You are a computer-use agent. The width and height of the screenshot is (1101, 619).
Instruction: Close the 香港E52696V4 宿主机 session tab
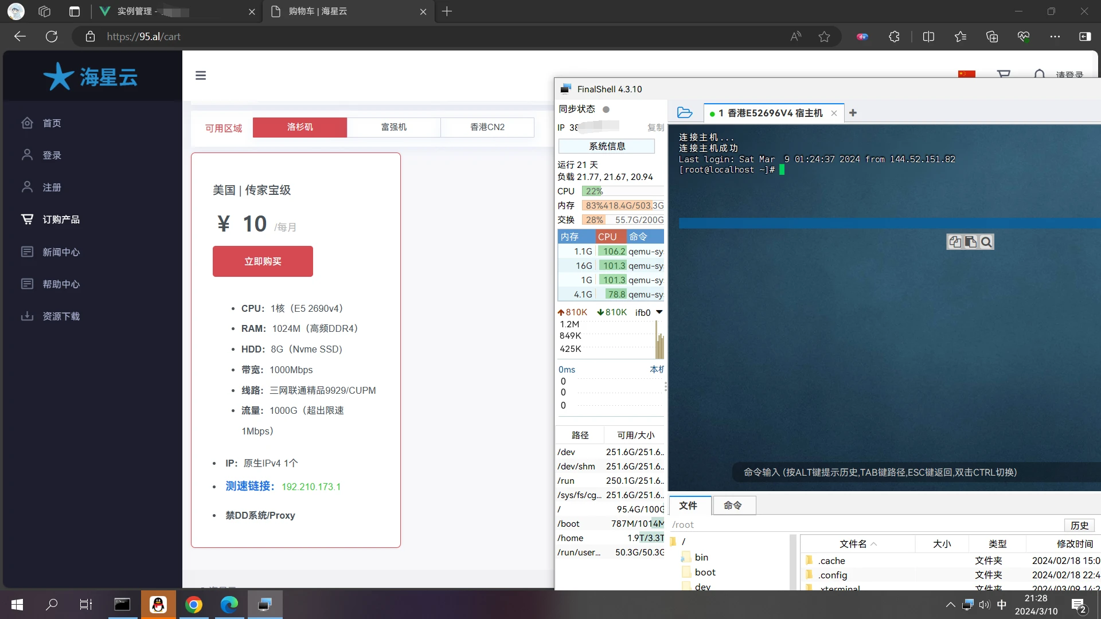tap(834, 113)
